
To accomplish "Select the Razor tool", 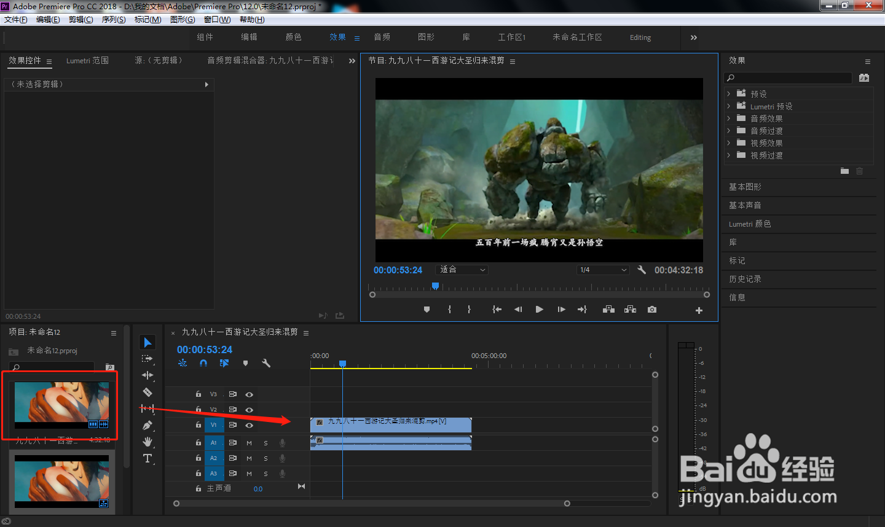I will 147,392.
